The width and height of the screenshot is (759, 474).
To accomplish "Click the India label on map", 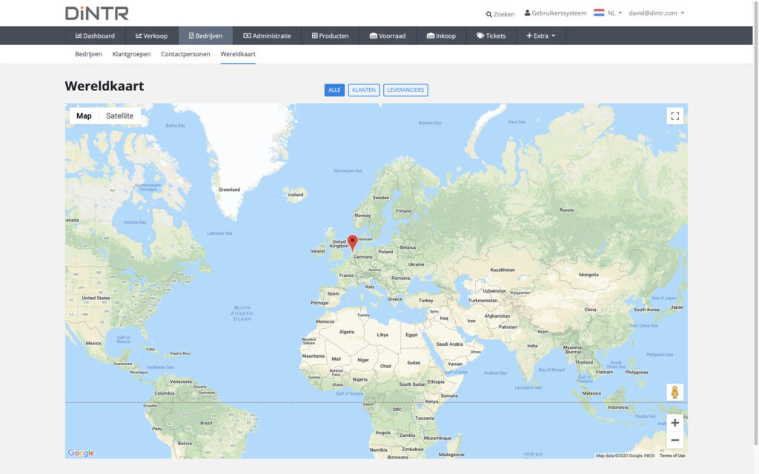I will (x=532, y=346).
